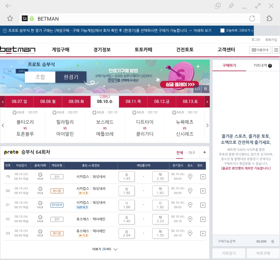Click the green padlock security icon
The height and width of the screenshot is (260, 280).
32,18
